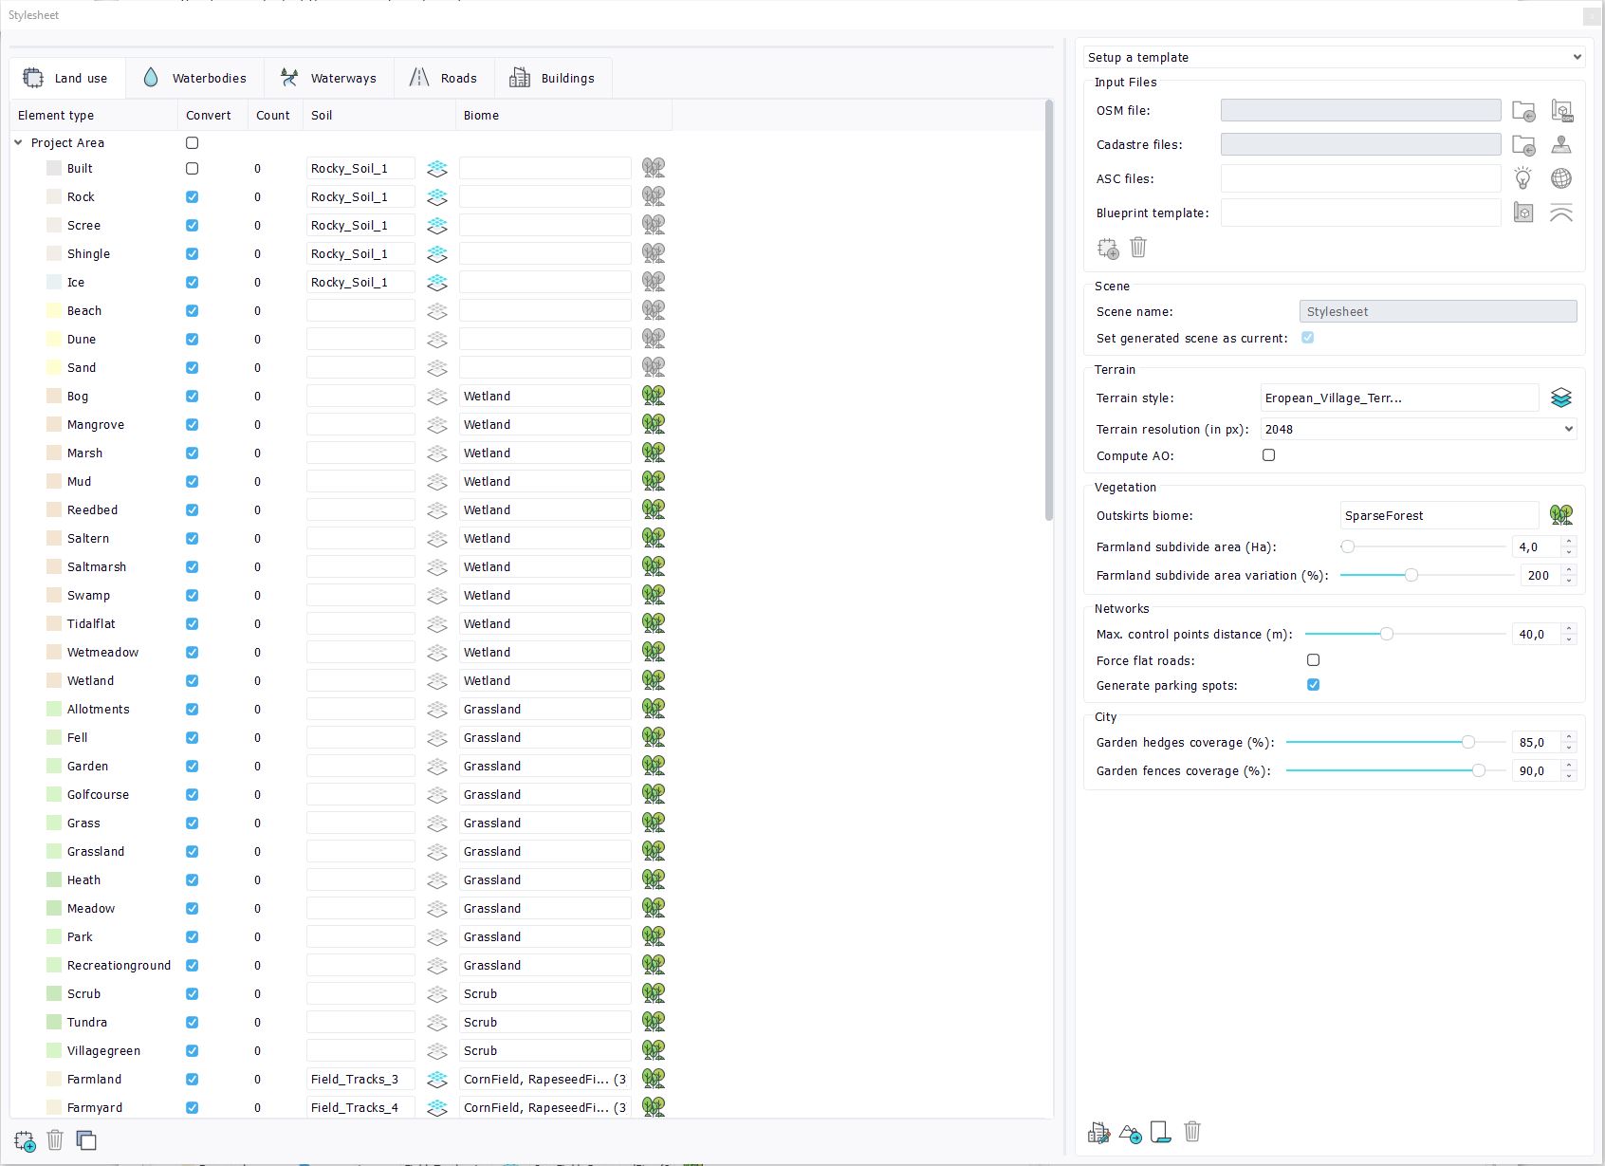Click the Garden hedges coverage slider handle
Image resolution: width=1605 pixels, height=1166 pixels.
click(x=1467, y=743)
